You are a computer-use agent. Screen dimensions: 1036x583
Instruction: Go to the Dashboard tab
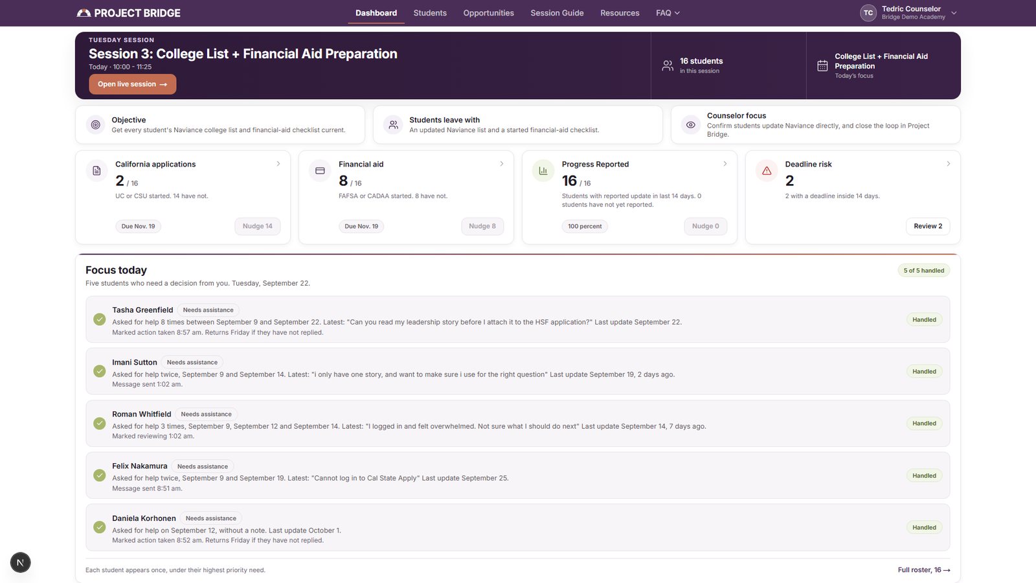(x=376, y=13)
